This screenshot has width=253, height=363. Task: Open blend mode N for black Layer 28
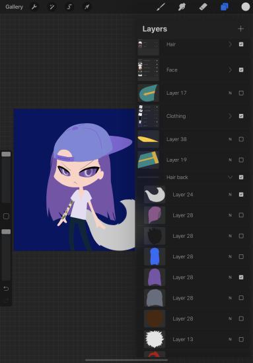[230, 236]
